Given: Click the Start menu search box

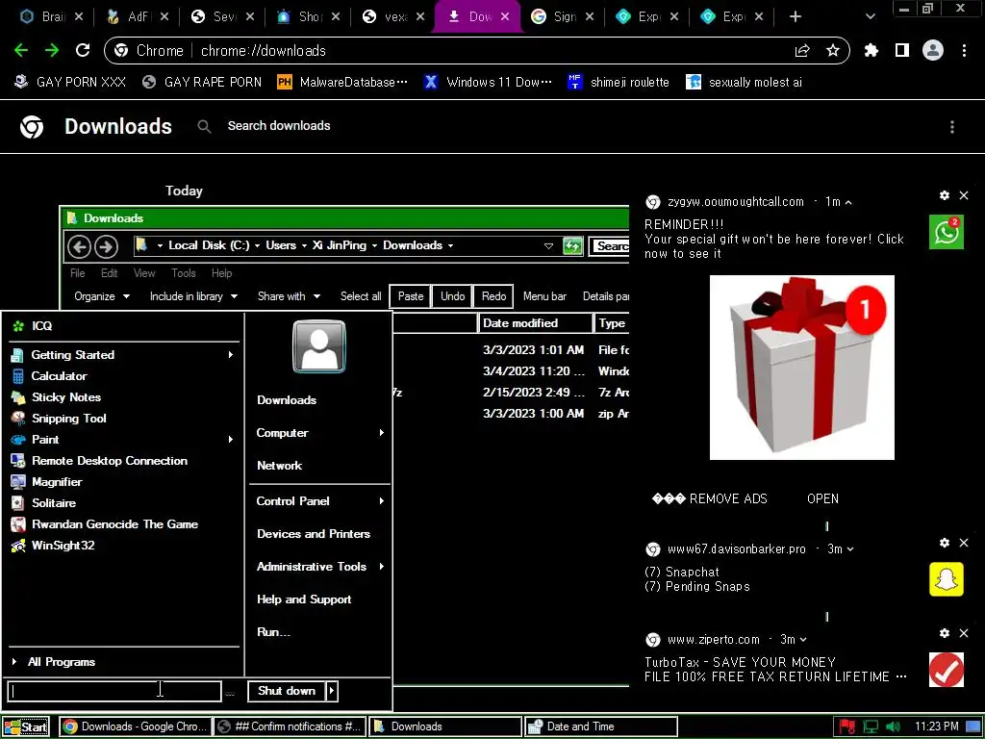Looking at the screenshot, I should click(114, 691).
